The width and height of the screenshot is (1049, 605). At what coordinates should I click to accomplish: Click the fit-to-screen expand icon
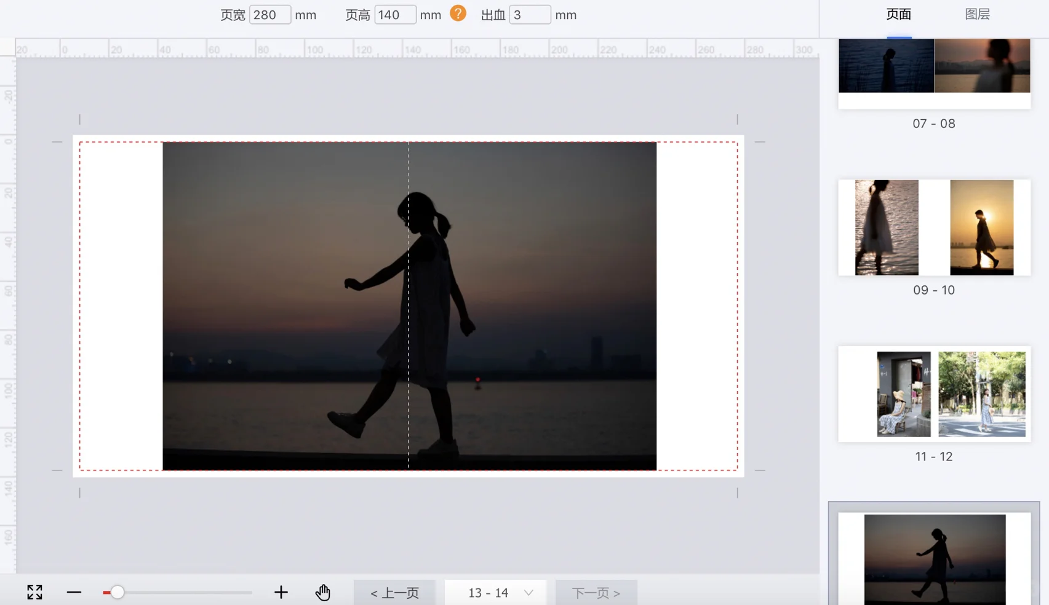coord(34,592)
